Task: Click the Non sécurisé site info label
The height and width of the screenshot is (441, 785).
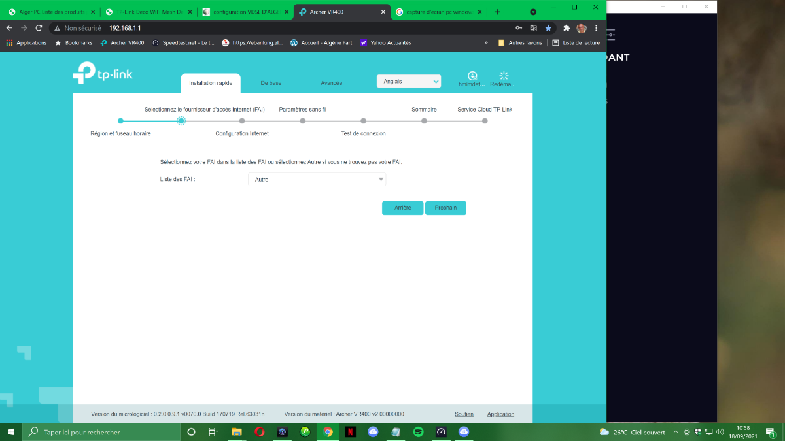Action: (77, 28)
